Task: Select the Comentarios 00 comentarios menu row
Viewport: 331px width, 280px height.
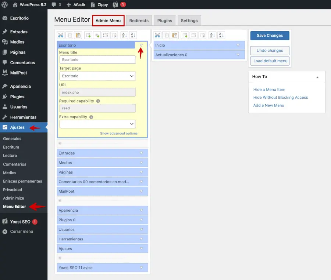Action: coord(102,182)
